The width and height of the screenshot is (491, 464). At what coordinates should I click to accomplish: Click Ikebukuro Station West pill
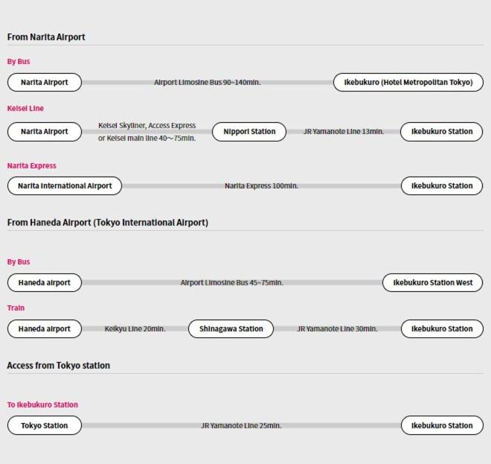(433, 282)
